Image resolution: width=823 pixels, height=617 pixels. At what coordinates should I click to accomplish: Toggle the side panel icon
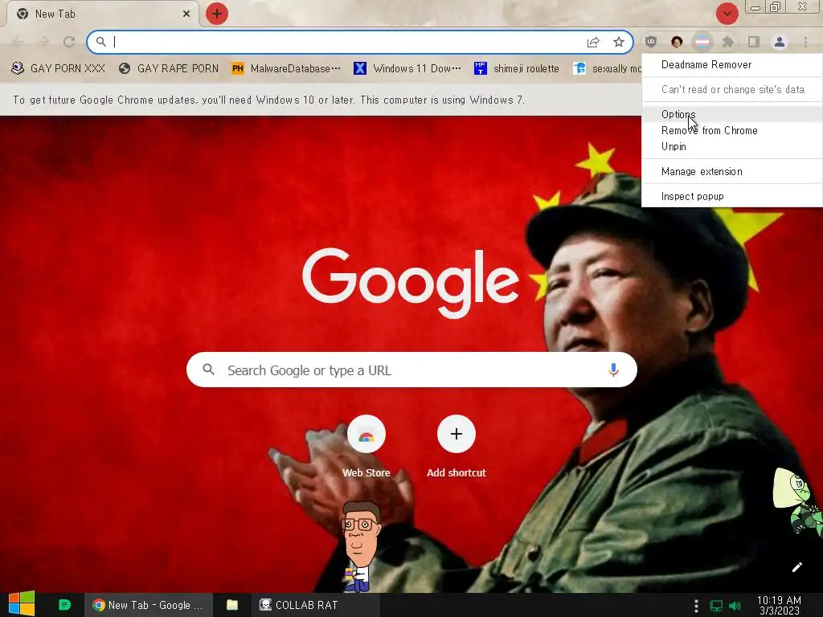[754, 42]
